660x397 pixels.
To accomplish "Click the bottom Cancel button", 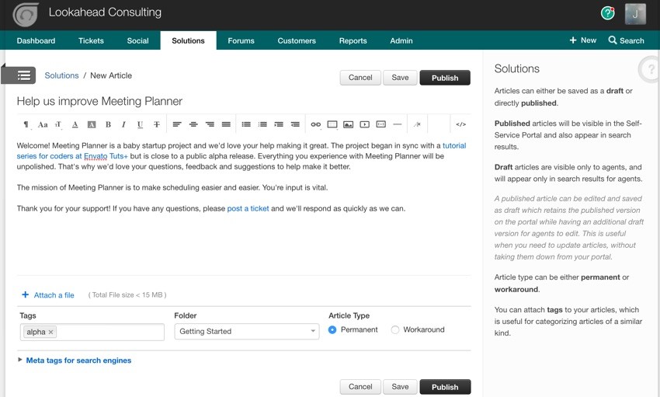I will click(x=360, y=386).
